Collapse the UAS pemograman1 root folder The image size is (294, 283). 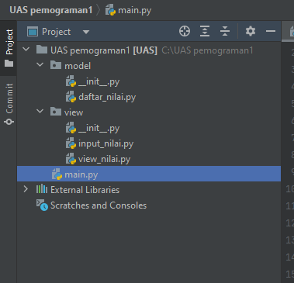pyautogui.click(x=26, y=49)
